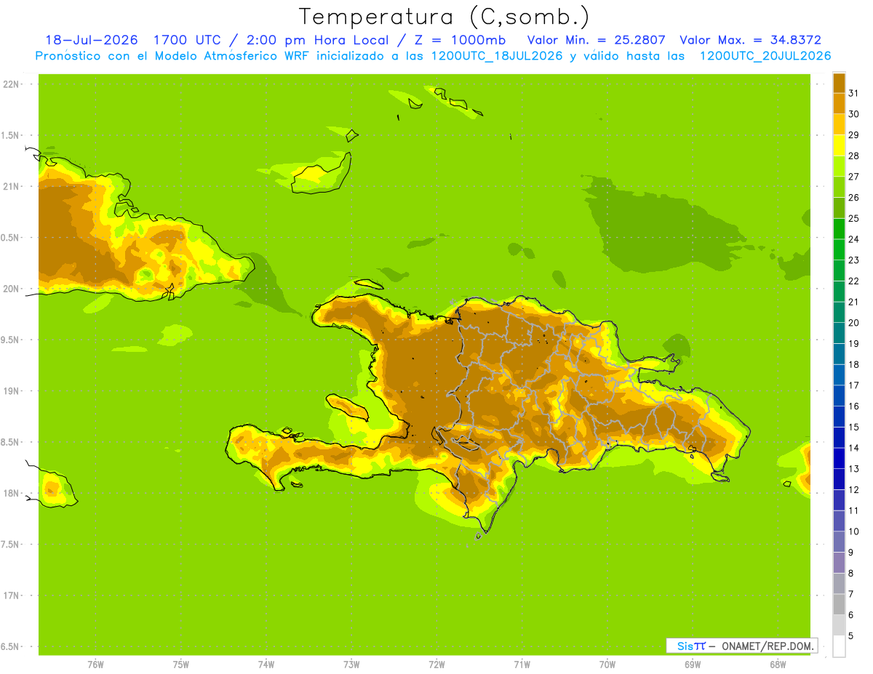This screenshot has height=674, width=873.
Task: Click the '1.5N' latitude label
Action: point(12,135)
